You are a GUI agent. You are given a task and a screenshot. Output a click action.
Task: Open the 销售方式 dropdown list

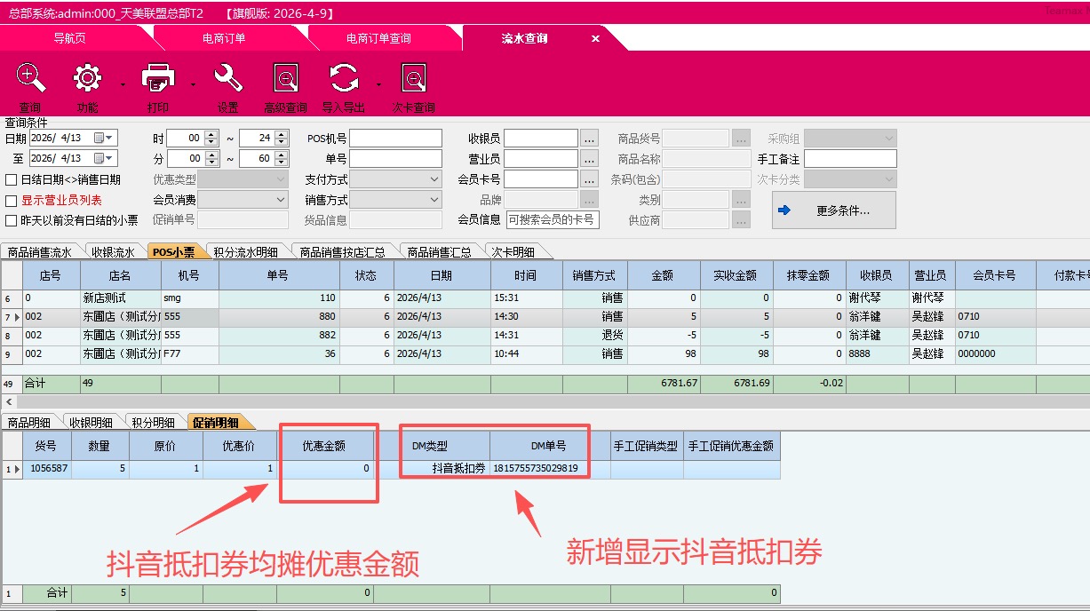click(434, 200)
